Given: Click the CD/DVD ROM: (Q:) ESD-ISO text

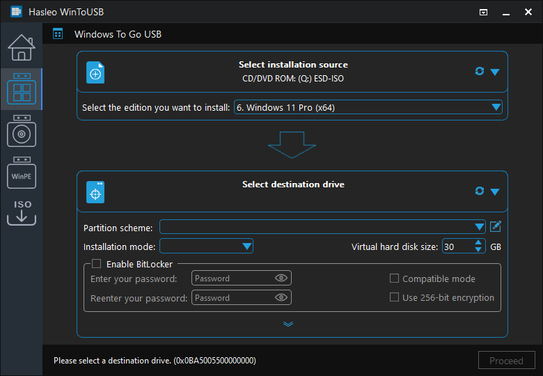Looking at the screenshot, I should [x=293, y=79].
